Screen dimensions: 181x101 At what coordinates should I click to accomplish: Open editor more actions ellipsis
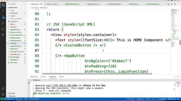tap(178, 4)
